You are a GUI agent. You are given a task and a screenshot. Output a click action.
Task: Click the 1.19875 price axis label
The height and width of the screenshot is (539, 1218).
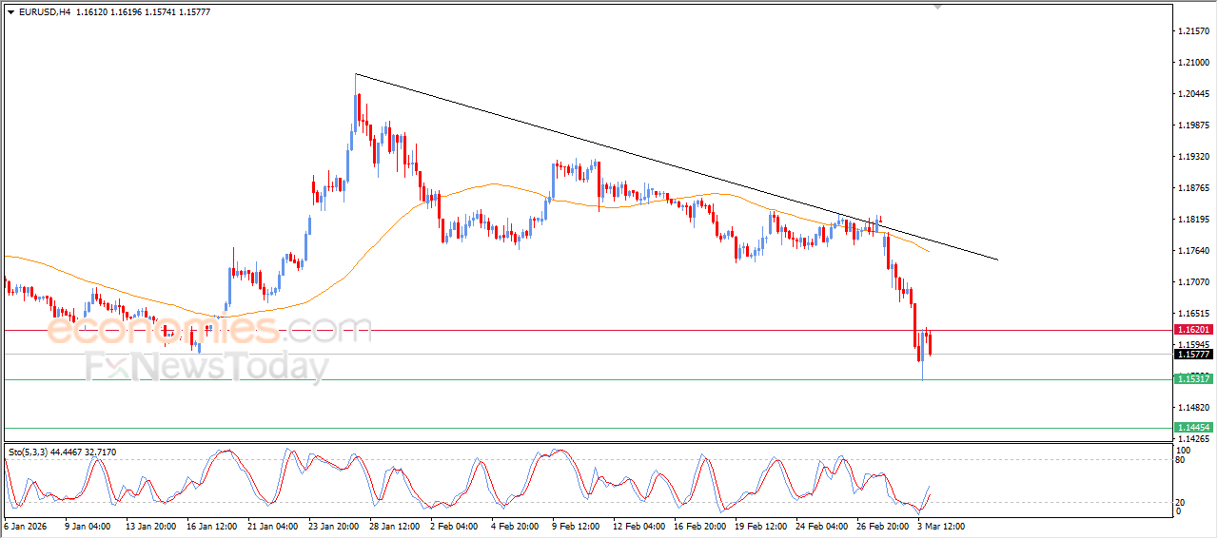[1193, 125]
